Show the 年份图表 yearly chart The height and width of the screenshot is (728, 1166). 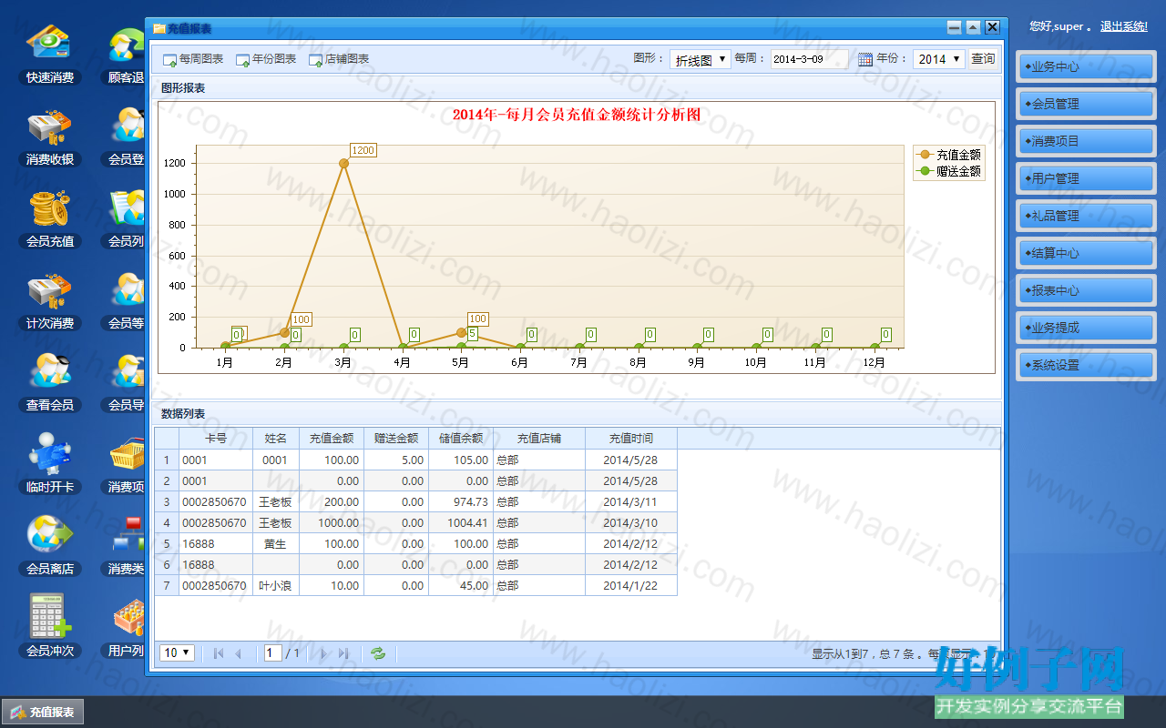[266, 59]
